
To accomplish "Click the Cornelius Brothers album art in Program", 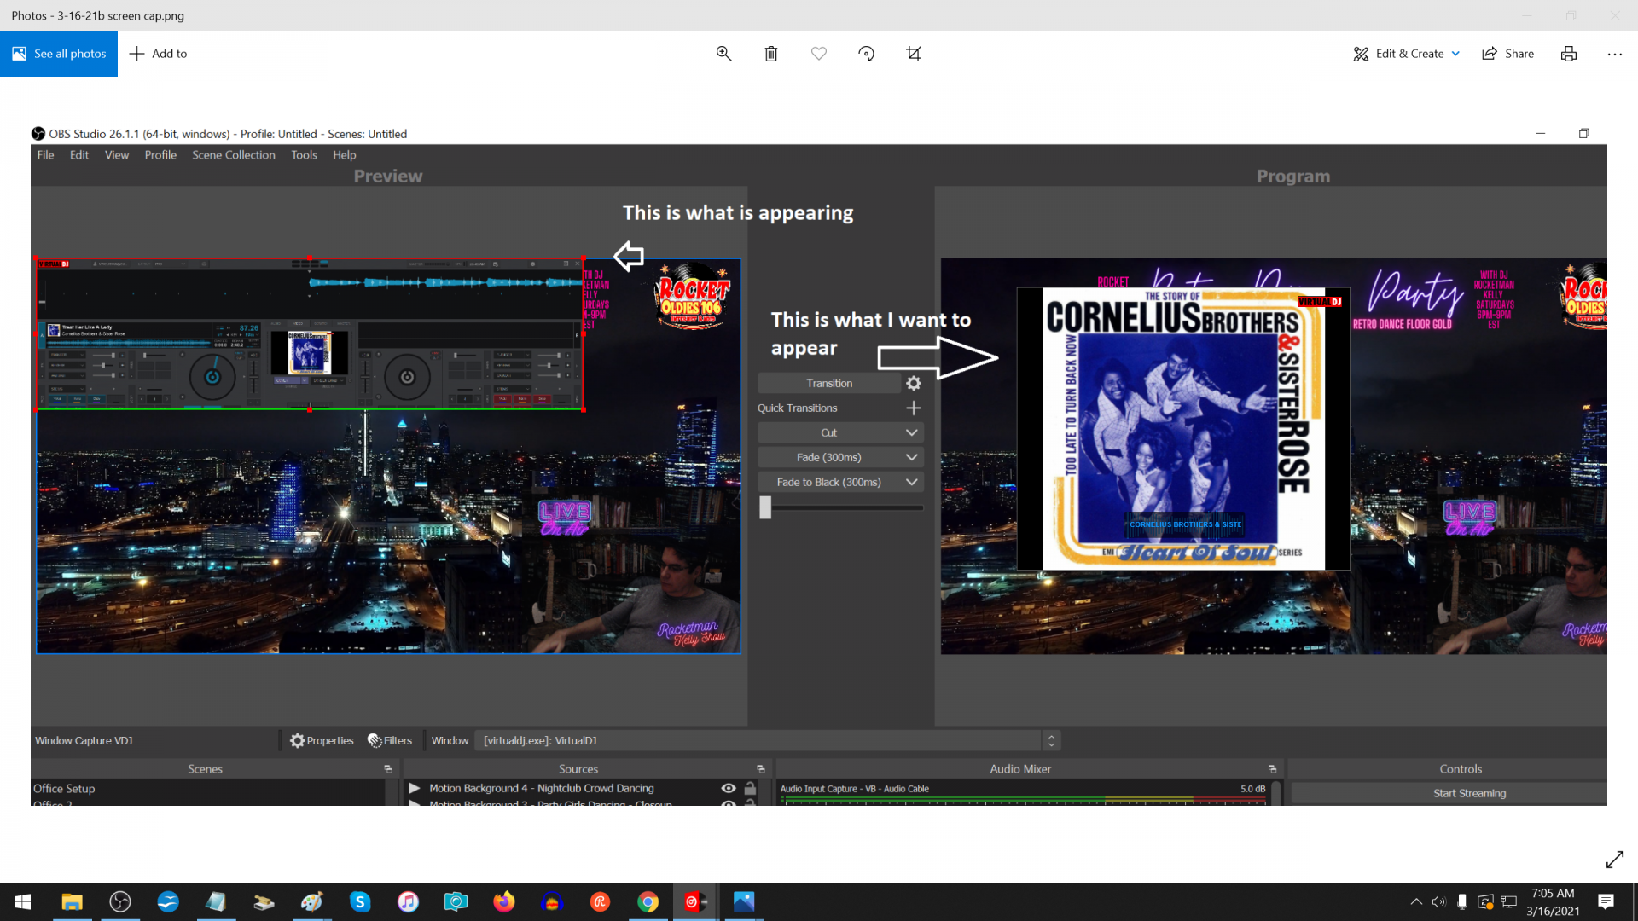I will (x=1183, y=429).
